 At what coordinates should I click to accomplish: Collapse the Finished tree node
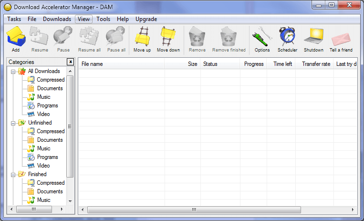click(x=13, y=175)
